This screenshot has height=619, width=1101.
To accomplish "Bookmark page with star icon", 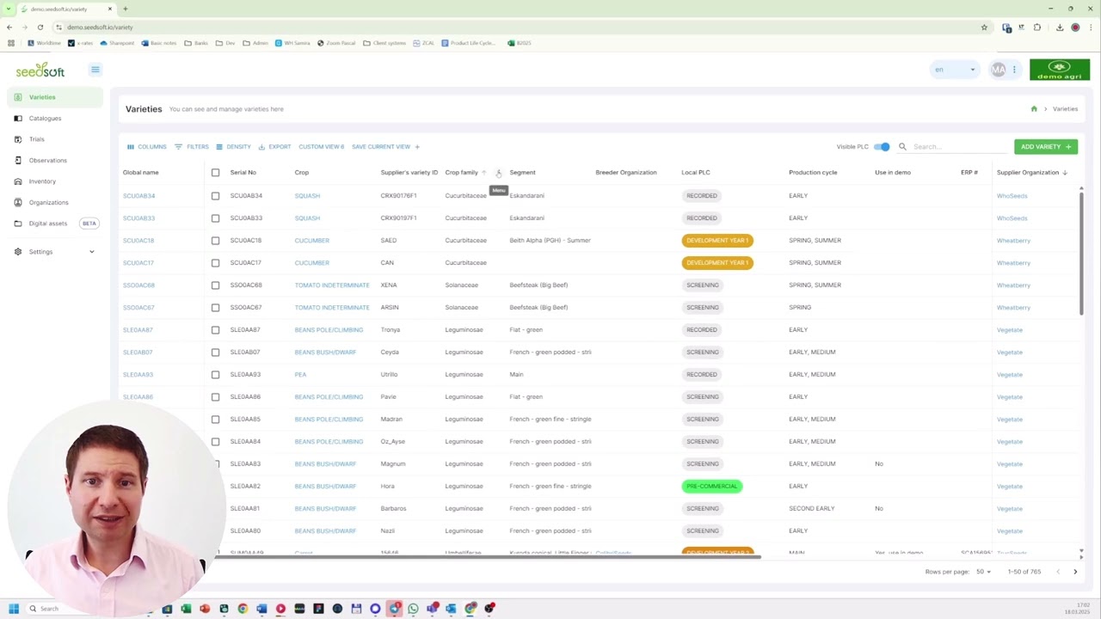I will (x=984, y=28).
